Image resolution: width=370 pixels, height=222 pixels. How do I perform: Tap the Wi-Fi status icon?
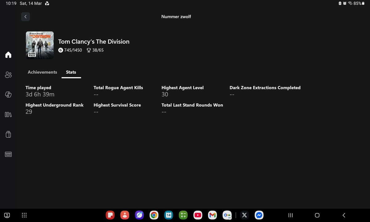click(350, 3)
